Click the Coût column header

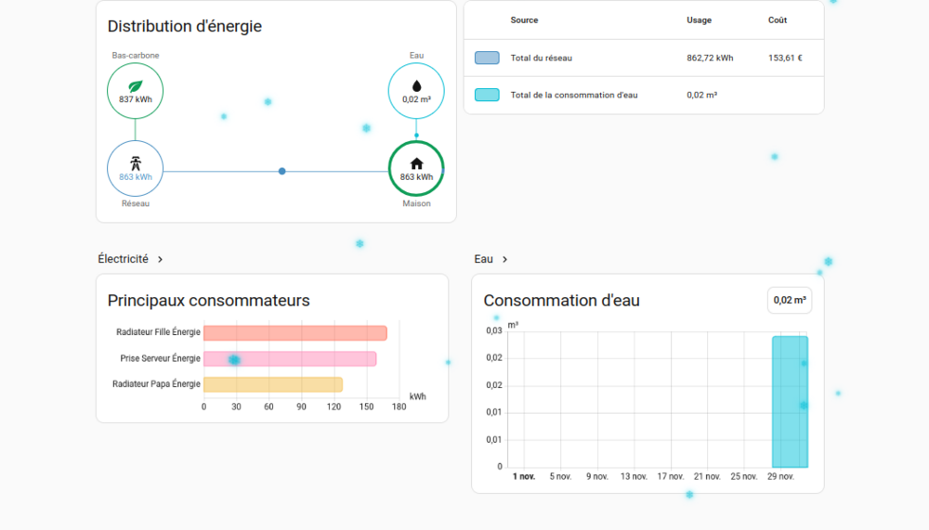[778, 20]
